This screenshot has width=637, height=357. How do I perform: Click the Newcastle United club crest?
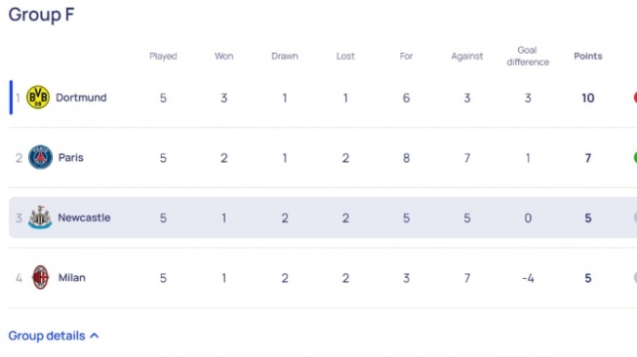coord(40,218)
